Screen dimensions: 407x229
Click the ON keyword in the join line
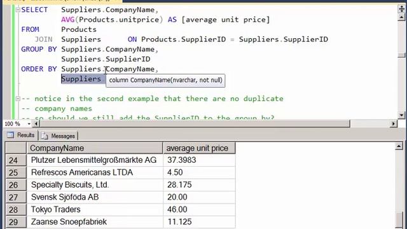(x=132, y=39)
